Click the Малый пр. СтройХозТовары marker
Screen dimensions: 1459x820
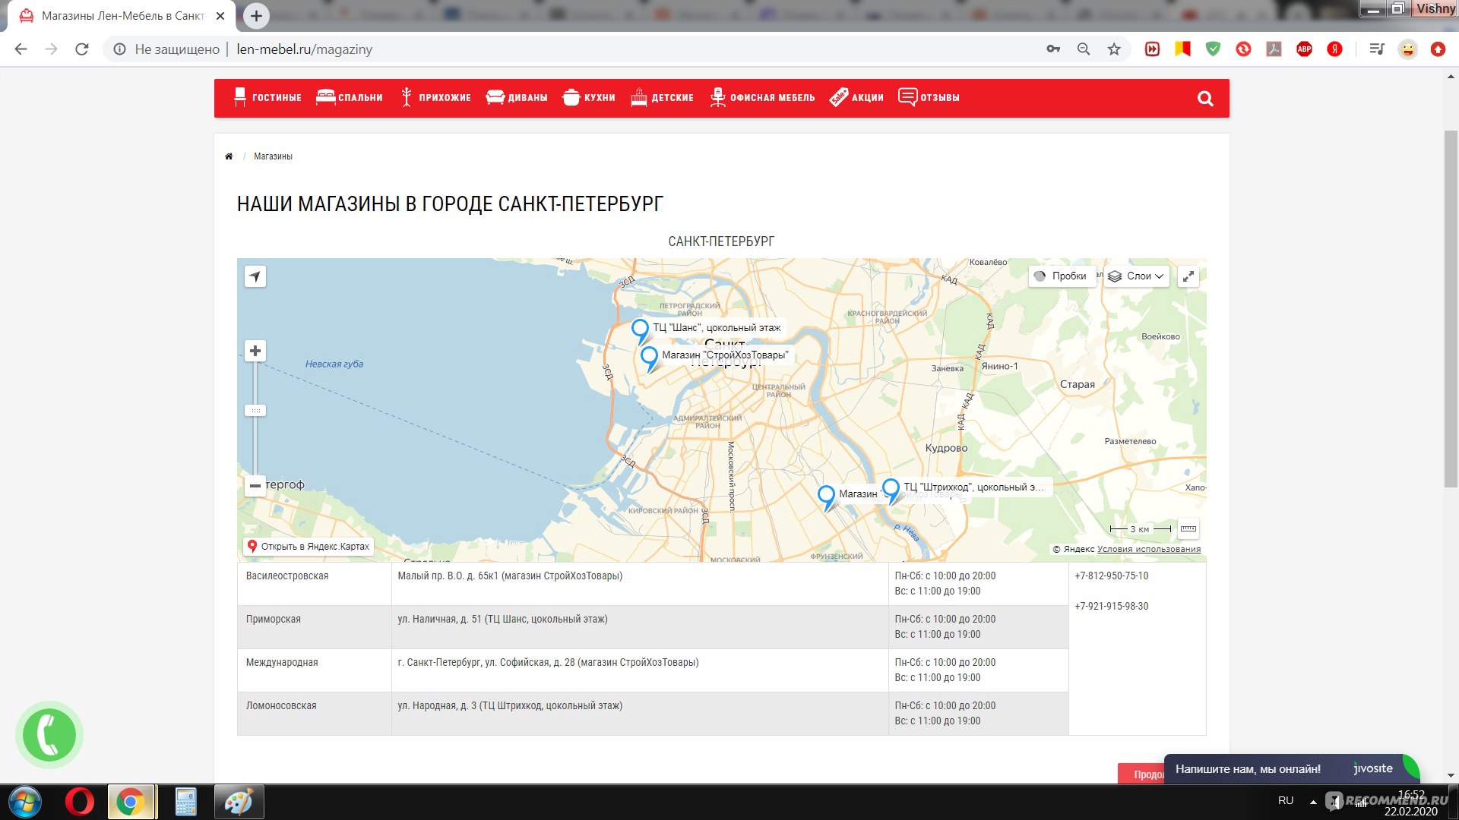pyautogui.click(x=650, y=358)
